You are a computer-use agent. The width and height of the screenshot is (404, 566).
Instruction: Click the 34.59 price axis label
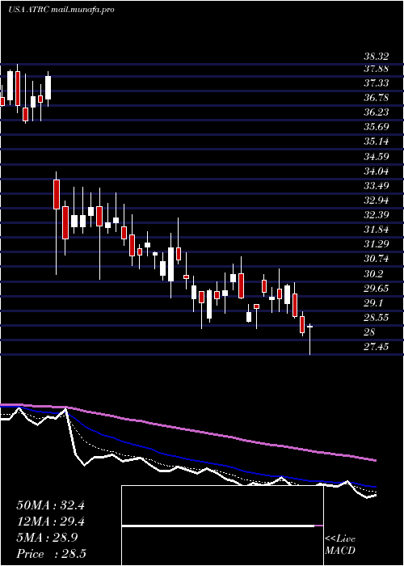point(376,157)
